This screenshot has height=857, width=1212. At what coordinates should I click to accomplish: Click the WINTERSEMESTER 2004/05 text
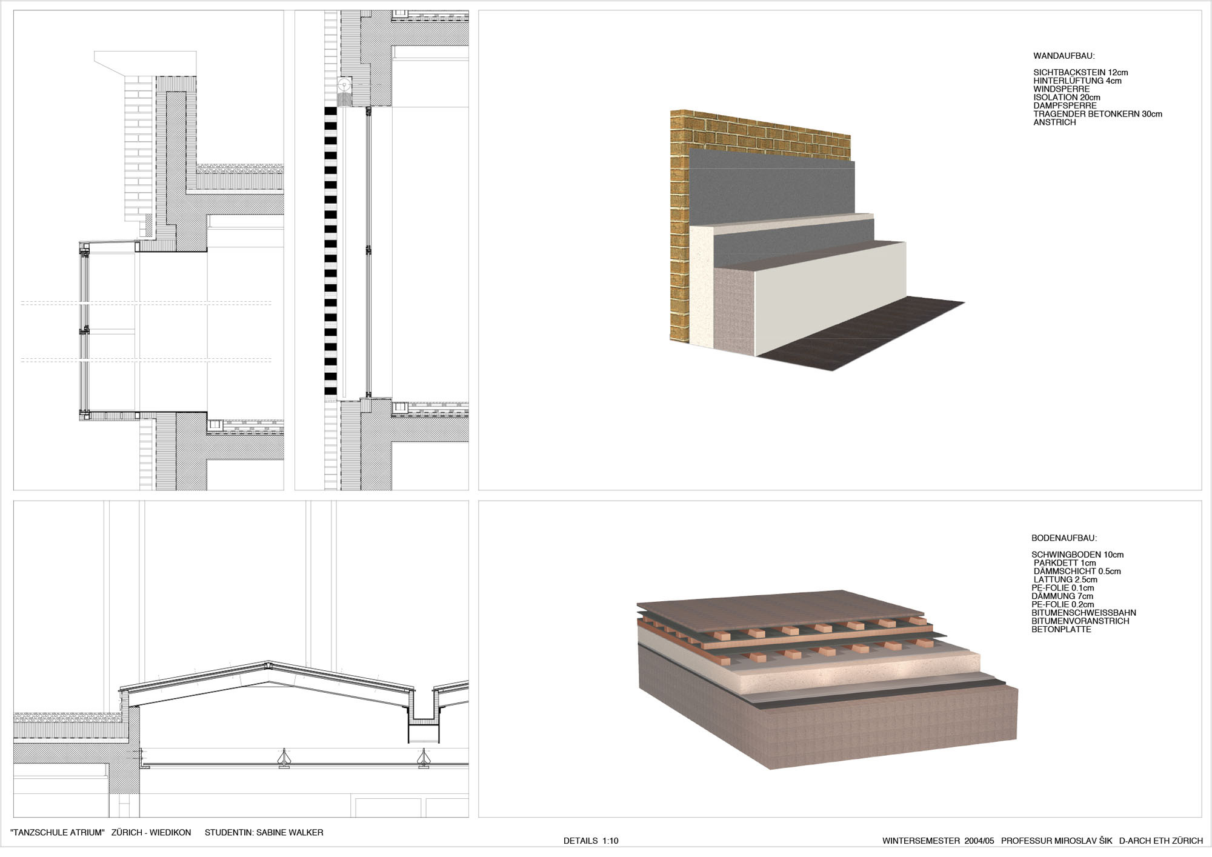click(x=938, y=841)
